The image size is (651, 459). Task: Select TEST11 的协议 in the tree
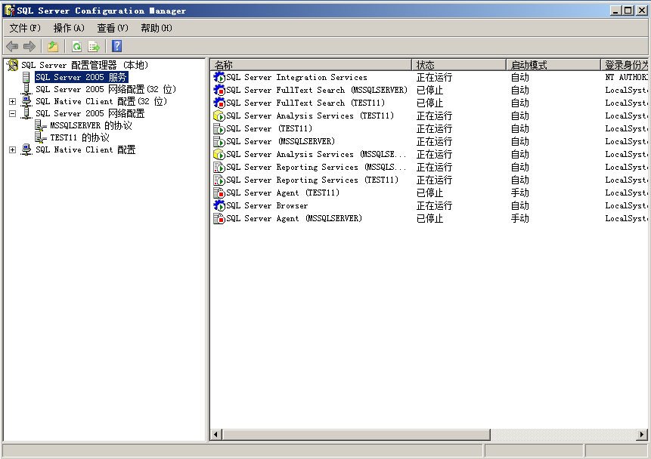[x=79, y=137]
